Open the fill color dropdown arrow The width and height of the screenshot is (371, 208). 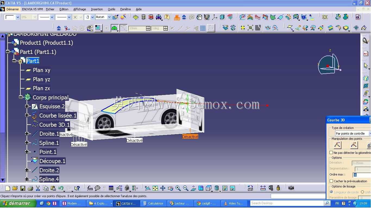click(18, 17)
